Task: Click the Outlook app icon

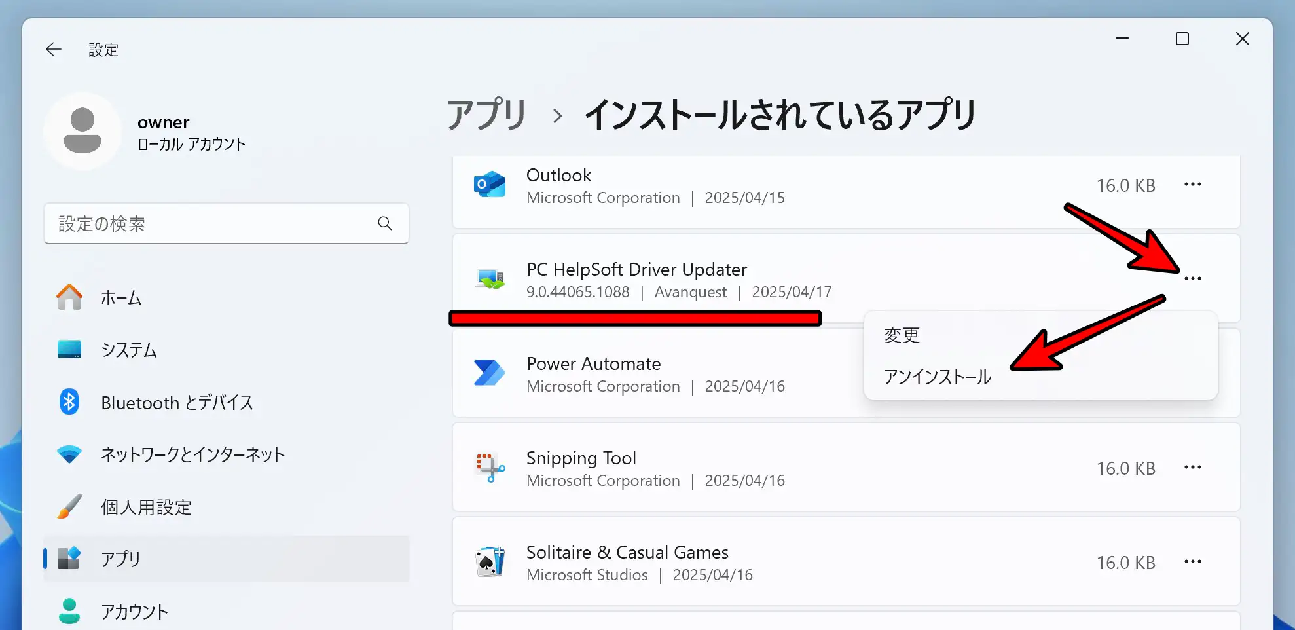Action: pyautogui.click(x=490, y=185)
